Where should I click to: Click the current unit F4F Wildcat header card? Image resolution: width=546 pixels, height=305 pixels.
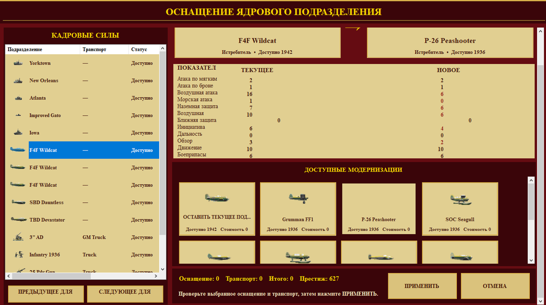(258, 43)
